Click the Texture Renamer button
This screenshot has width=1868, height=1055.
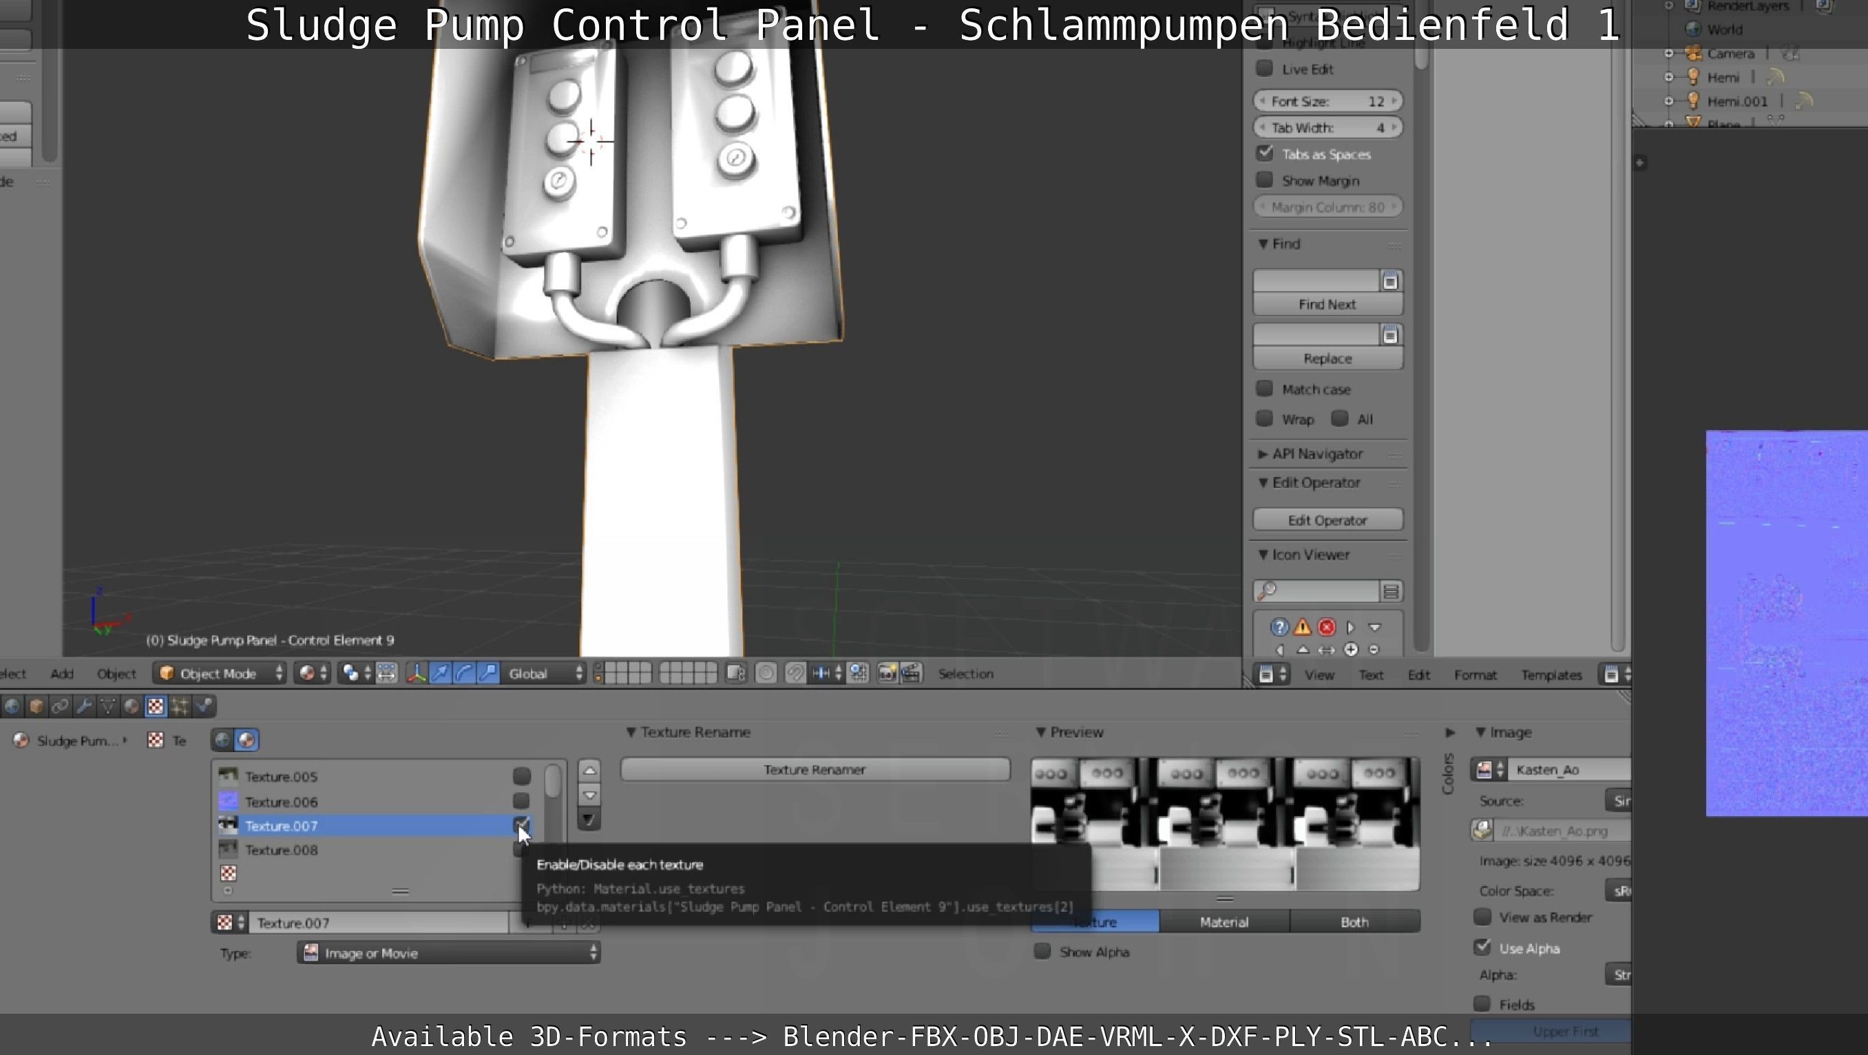815,769
